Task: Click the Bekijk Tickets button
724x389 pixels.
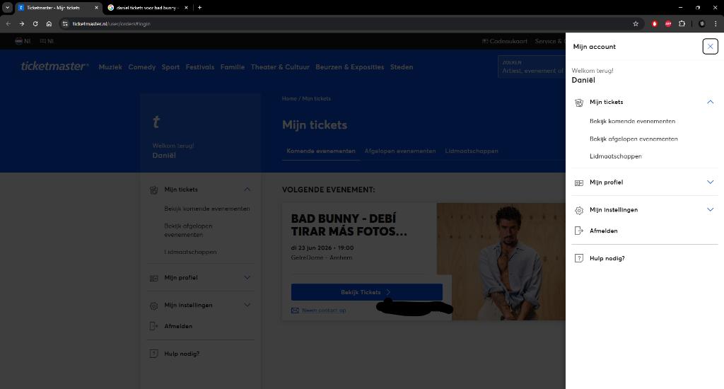Action: 367,292
